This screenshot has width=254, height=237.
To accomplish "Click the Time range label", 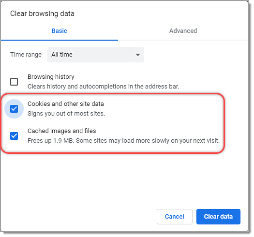I will (x=26, y=55).
